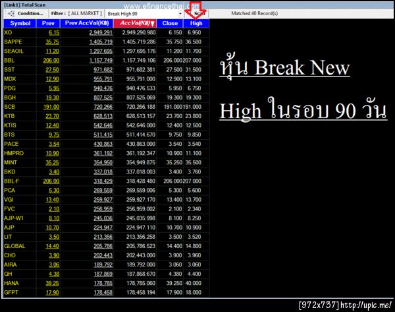The width and height of the screenshot is (395, 312).
Task: Select the Break High 90 combo box
Action: click(x=144, y=14)
